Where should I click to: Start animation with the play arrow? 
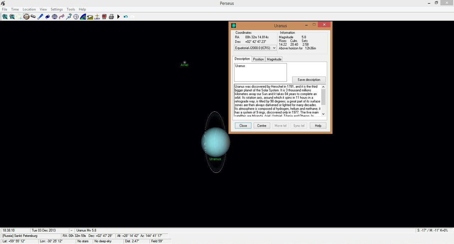(118, 17)
